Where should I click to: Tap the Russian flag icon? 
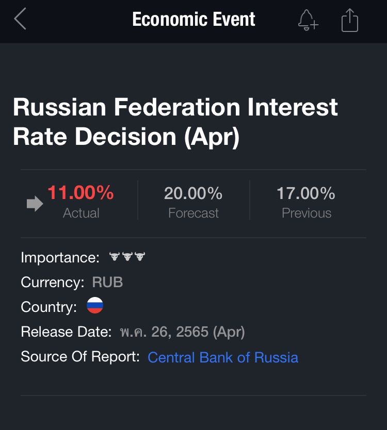95,306
